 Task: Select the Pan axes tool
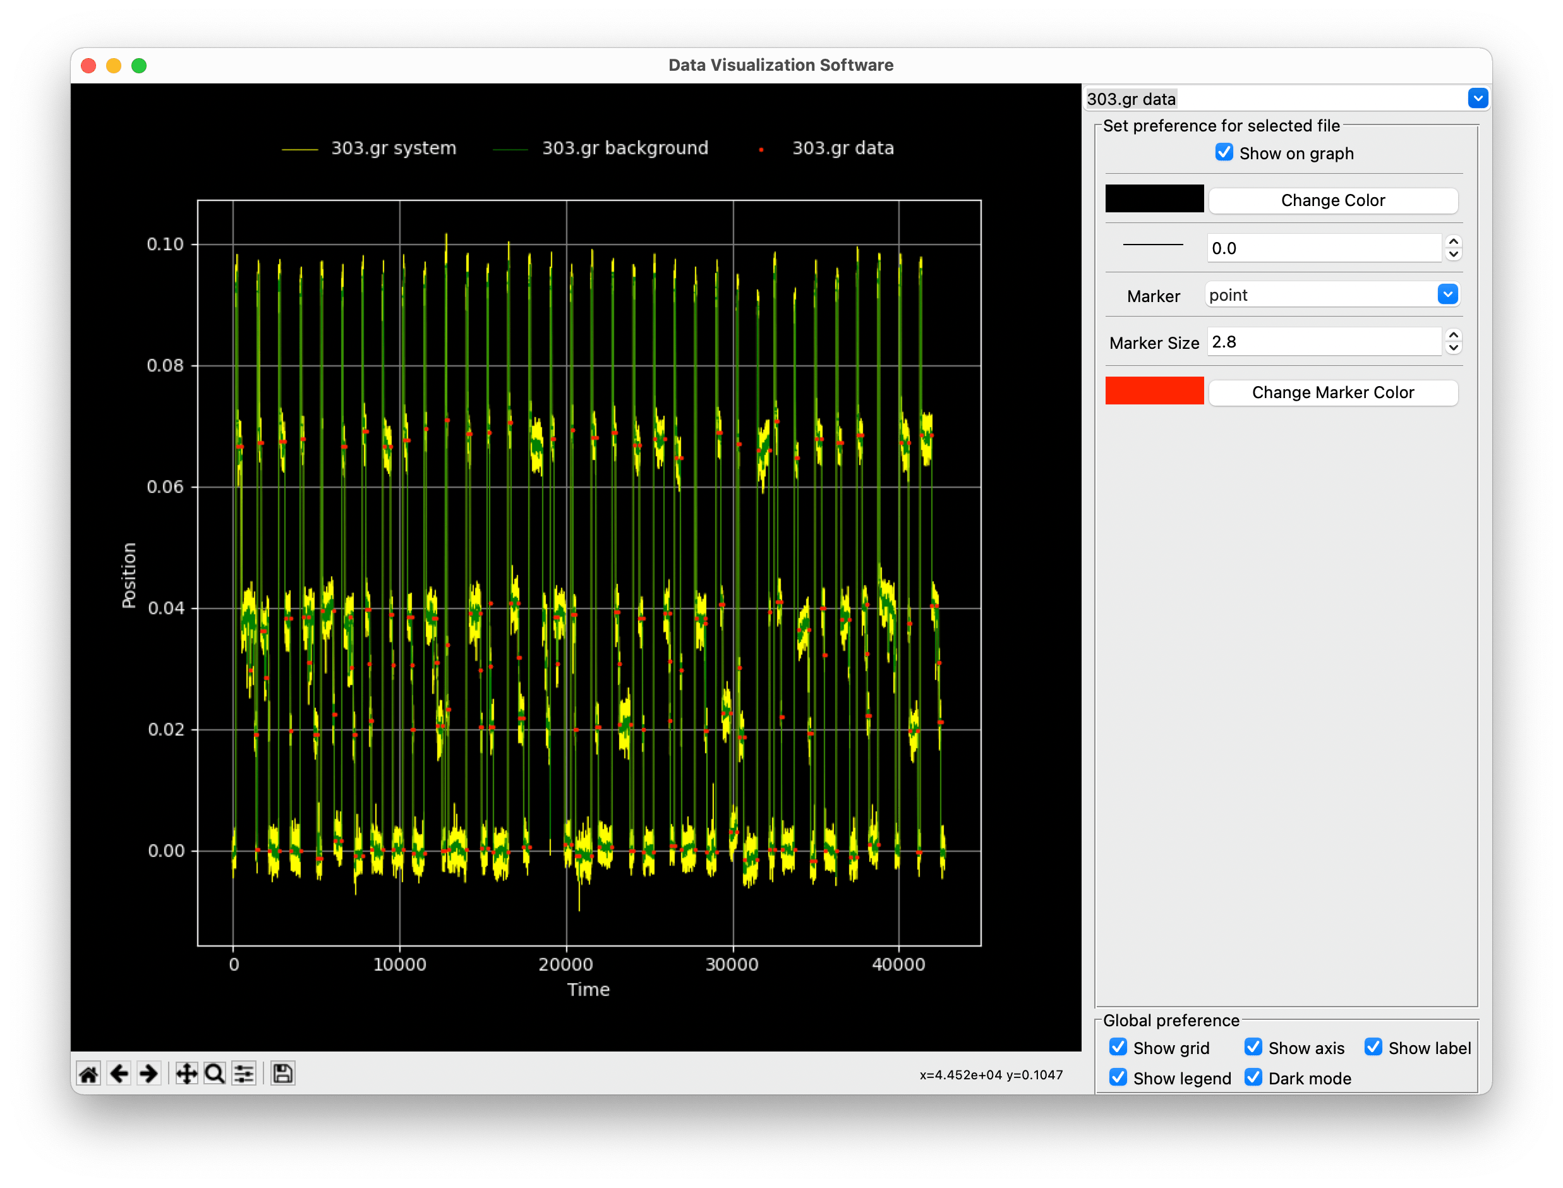tap(186, 1074)
